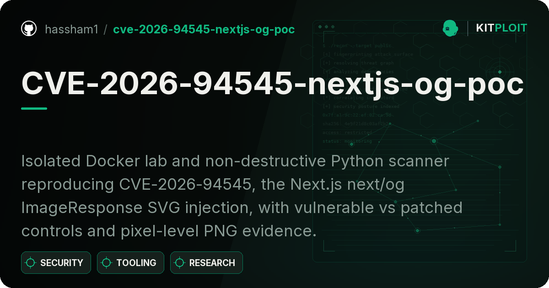
Task: Select the RESEARCH tag
Action: (x=206, y=263)
